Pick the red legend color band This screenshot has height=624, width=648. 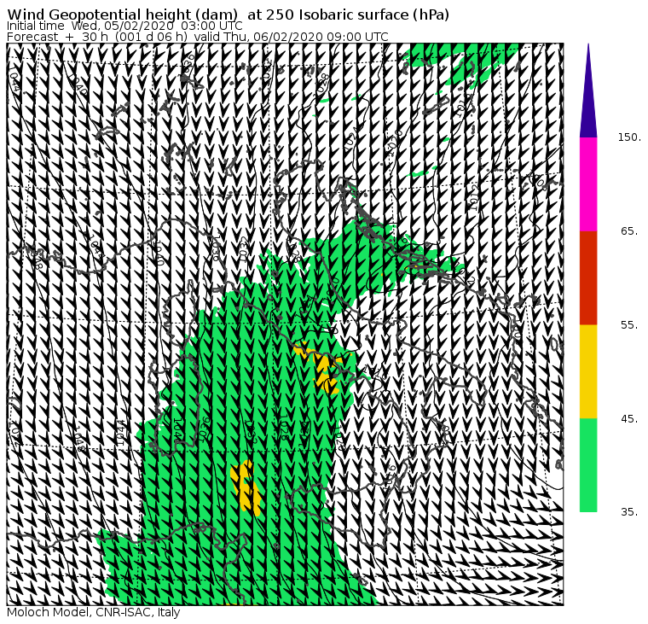point(588,278)
